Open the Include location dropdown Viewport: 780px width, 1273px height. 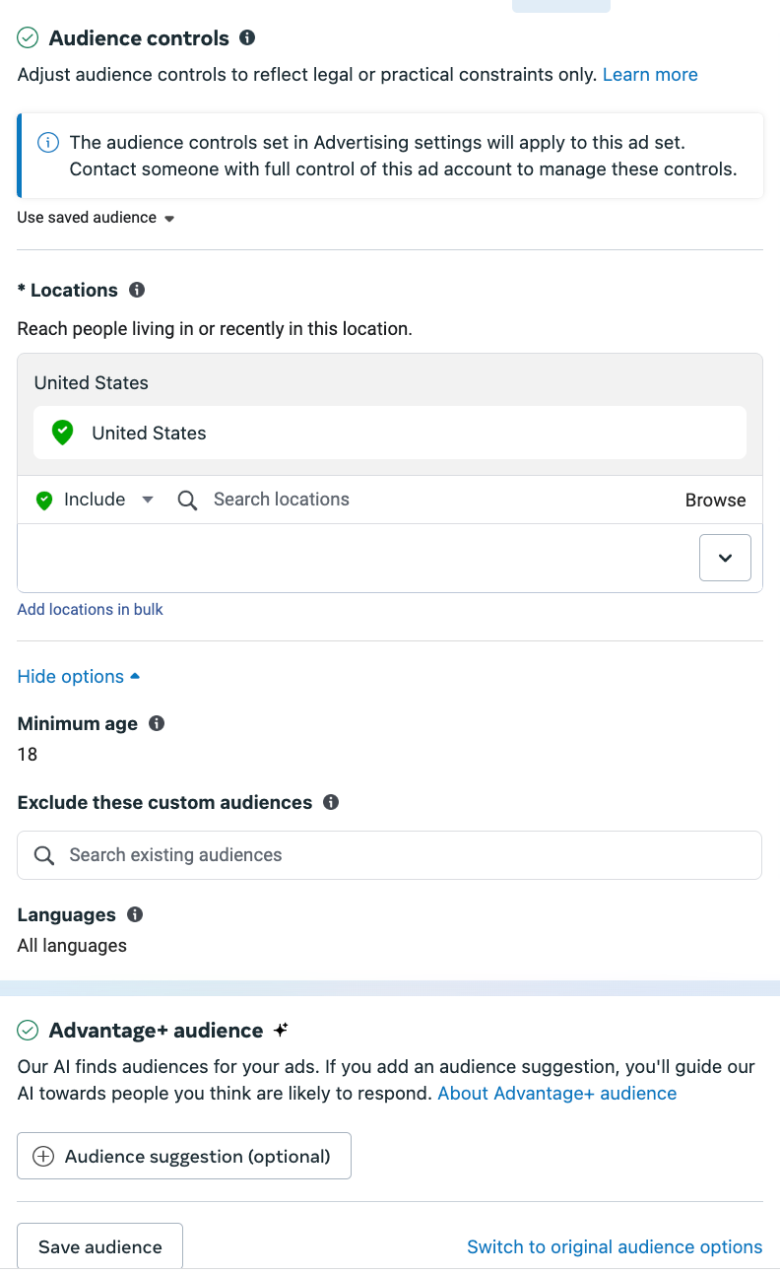pyautogui.click(x=95, y=500)
